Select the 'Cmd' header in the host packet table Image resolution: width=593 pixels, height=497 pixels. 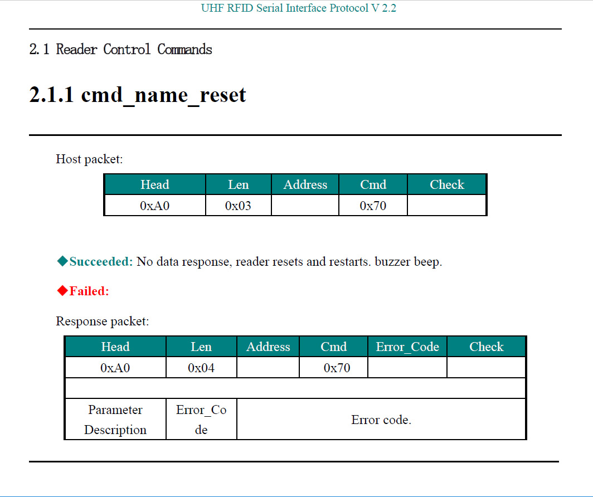[373, 184]
